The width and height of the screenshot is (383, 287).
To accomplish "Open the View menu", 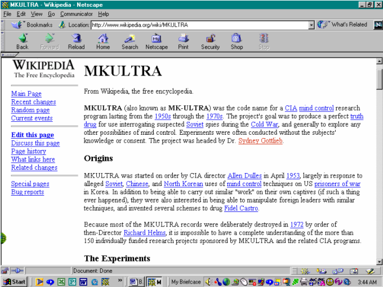I will tap(37, 14).
